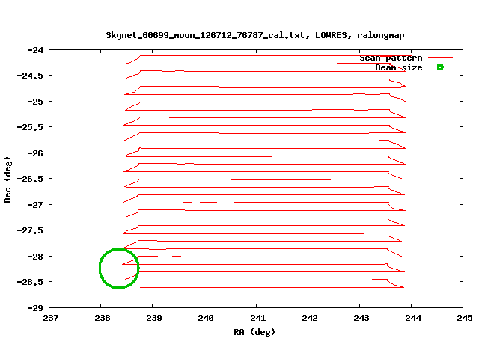Click the x-axis tick label 238
Viewport: 479px width, 359px height.
click(102, 318)
